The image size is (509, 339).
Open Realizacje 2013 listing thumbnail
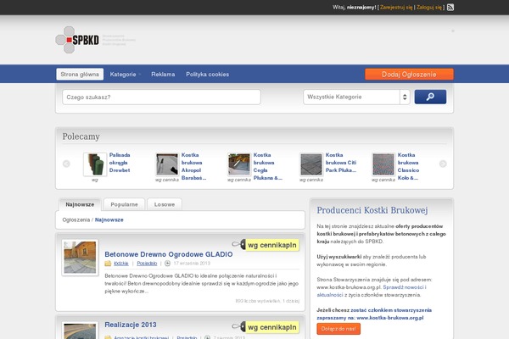80,331
